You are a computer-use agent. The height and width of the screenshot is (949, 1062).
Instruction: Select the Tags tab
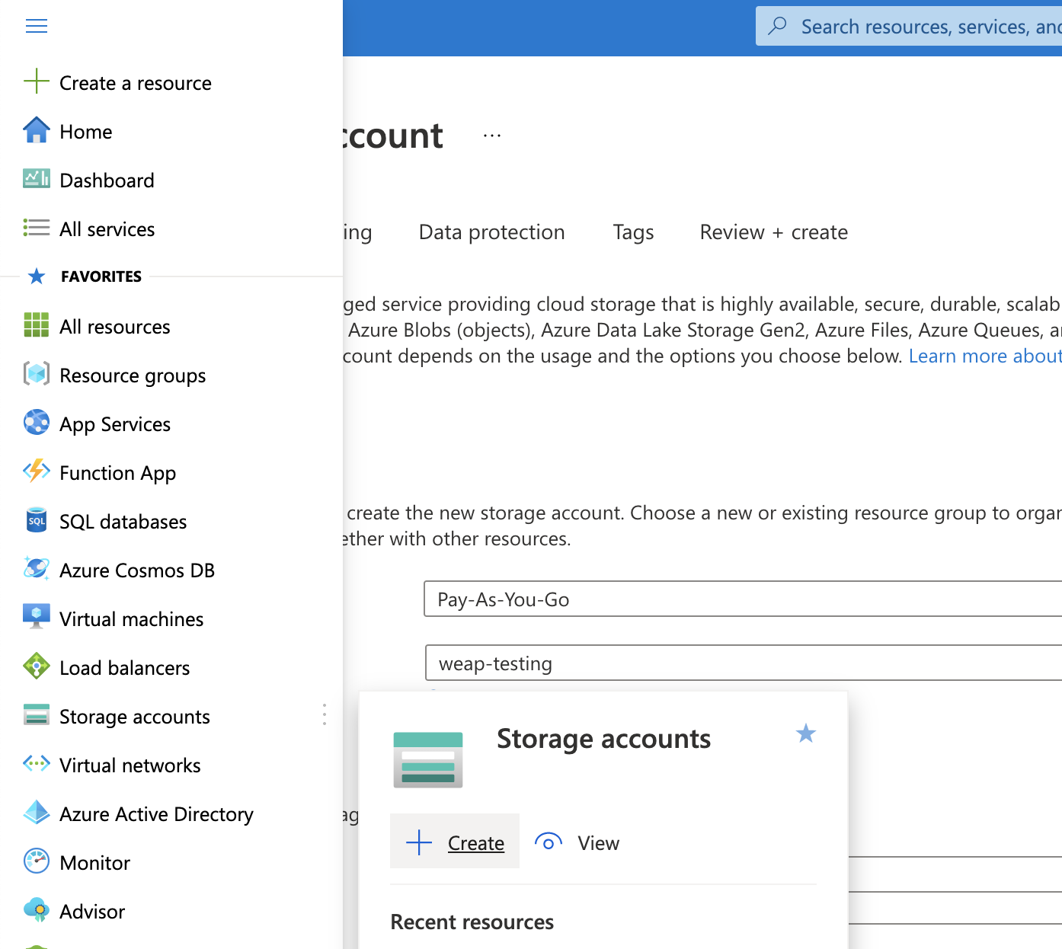(633, 232)
